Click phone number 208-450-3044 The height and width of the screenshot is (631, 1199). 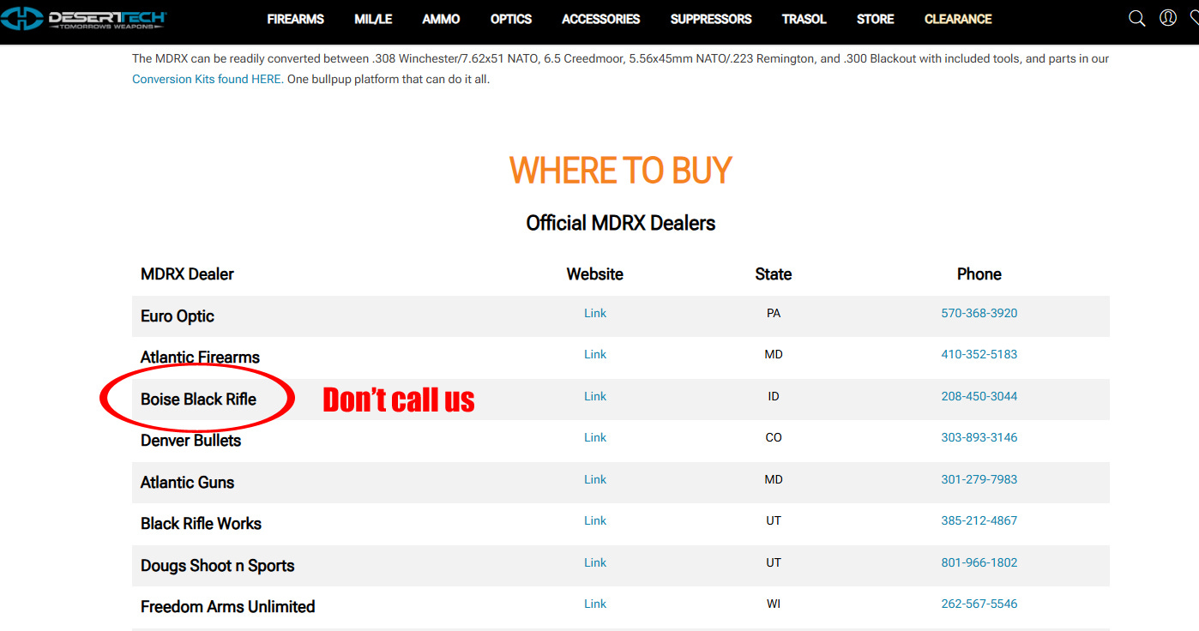(x=979, y=396)
